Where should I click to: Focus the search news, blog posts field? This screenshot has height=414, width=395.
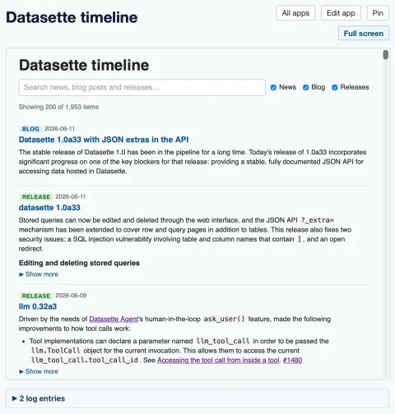(x=142, y=87)
